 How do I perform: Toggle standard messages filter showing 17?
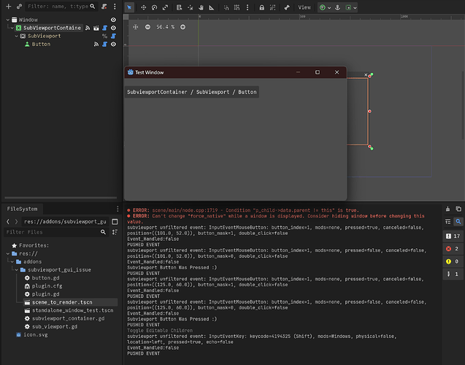pyautogui.click(x=453, y=237)
